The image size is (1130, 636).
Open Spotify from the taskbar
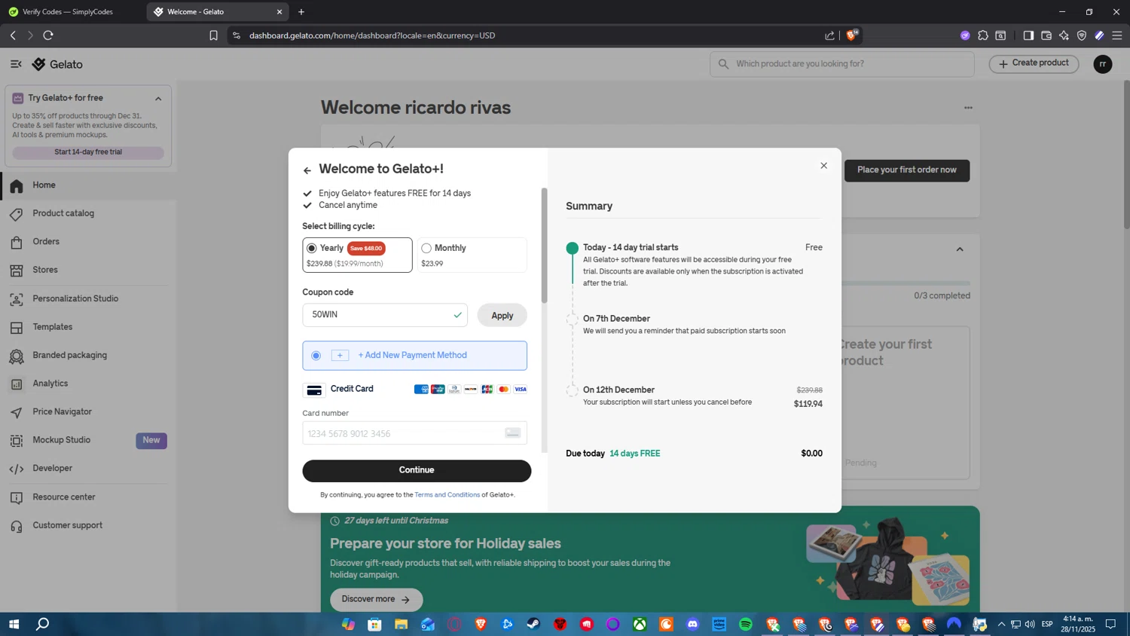746,624
